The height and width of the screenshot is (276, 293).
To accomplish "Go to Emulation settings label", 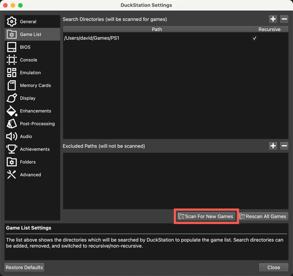I will tap(30, 73).
